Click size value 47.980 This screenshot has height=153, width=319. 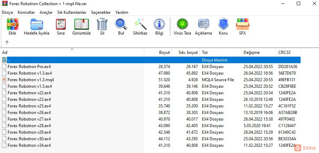click(164, 73)
